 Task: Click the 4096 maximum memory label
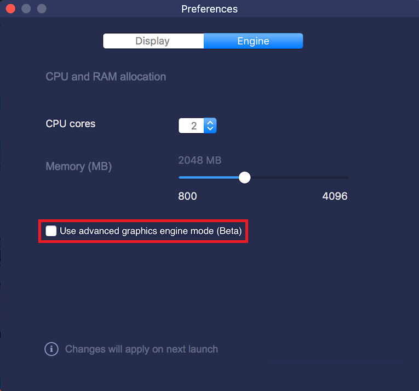[335, 196]
